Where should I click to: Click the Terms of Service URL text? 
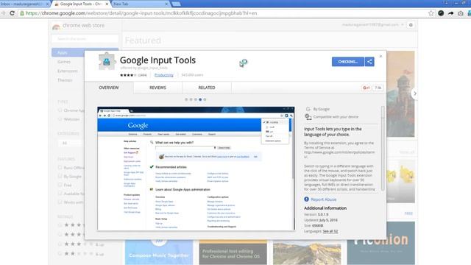[x=339, y=155]
